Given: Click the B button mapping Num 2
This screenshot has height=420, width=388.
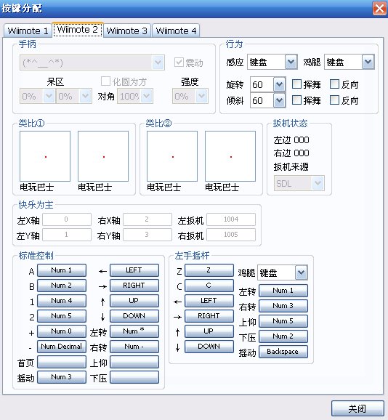Looking at the screenshot, I should (x=62, y=286).
